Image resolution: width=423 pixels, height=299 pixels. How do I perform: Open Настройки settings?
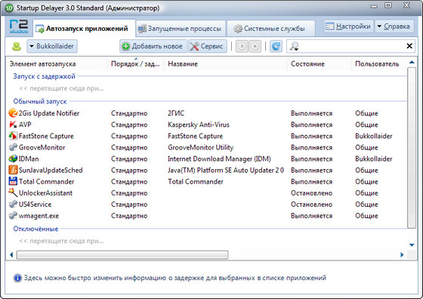tap(348, 26)
